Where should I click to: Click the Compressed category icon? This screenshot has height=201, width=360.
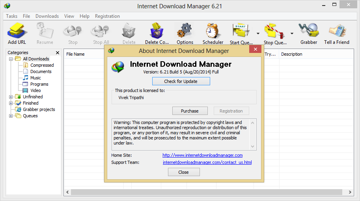[x=26, y=65]
